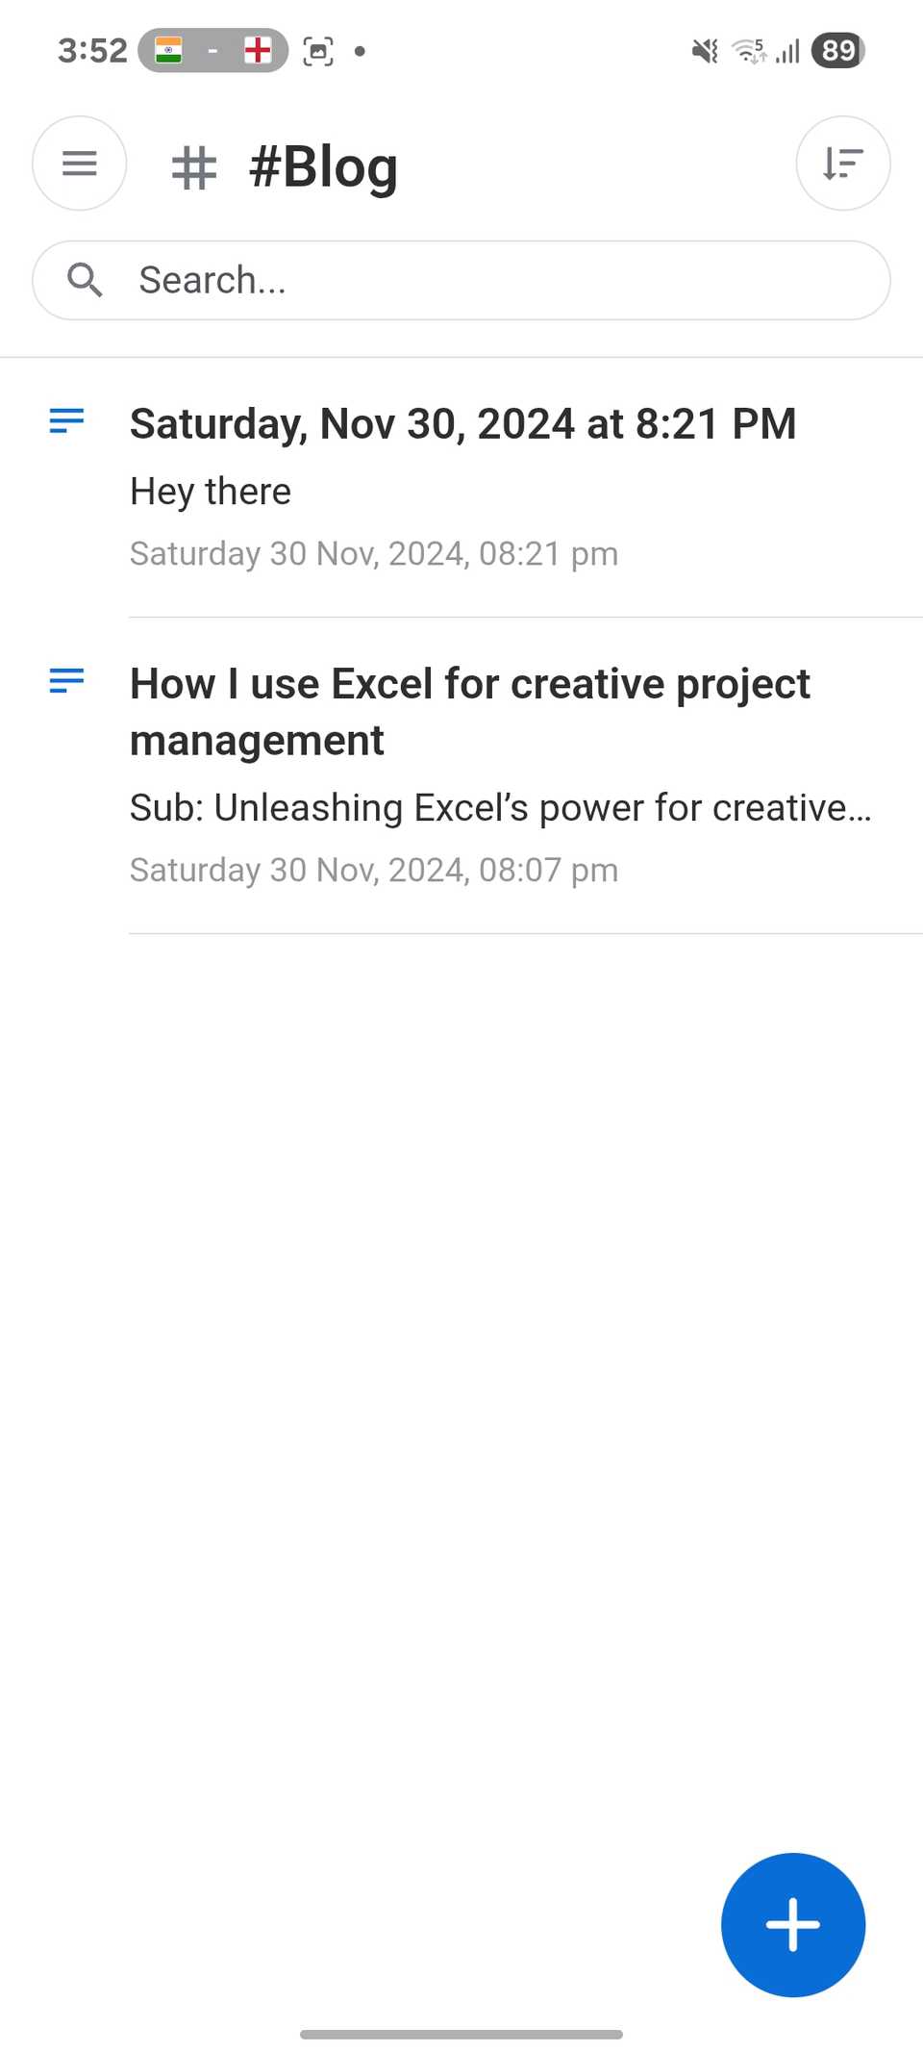Tap the muted sound status icon
The image size is (923, 2052).
[x=705, y=51]
